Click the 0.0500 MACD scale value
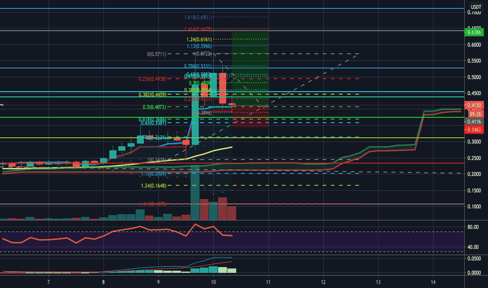Screen dimensions: 488x288 474,259
